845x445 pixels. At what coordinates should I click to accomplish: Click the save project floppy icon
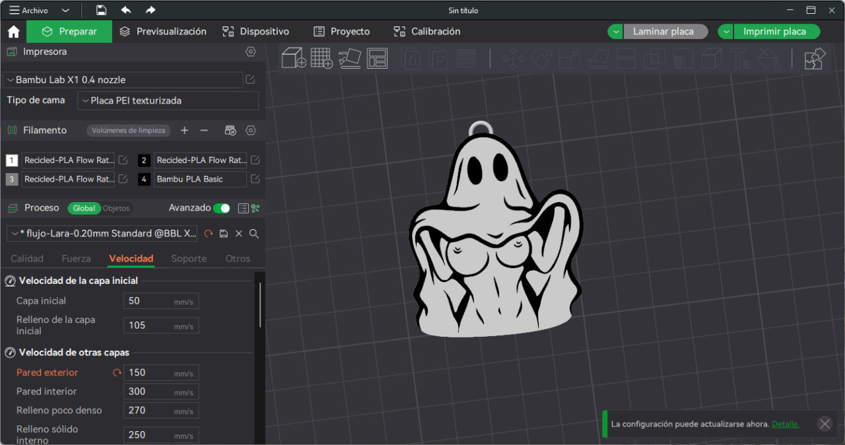[x=101, y=10]
